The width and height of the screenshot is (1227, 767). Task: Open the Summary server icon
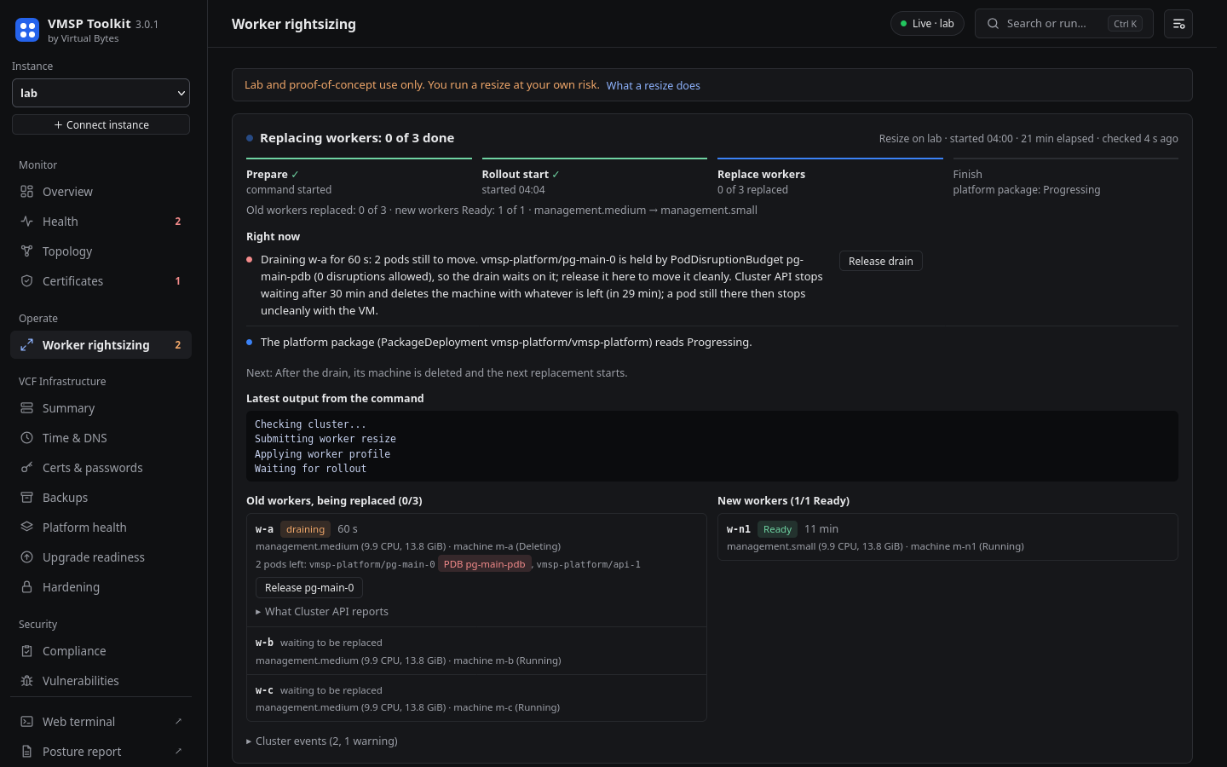27,408
